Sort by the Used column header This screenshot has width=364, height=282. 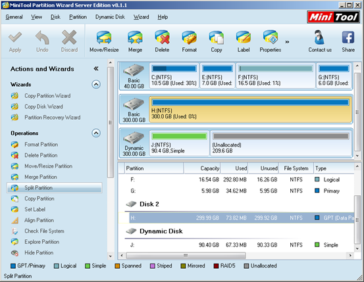[x=234, y=168]
